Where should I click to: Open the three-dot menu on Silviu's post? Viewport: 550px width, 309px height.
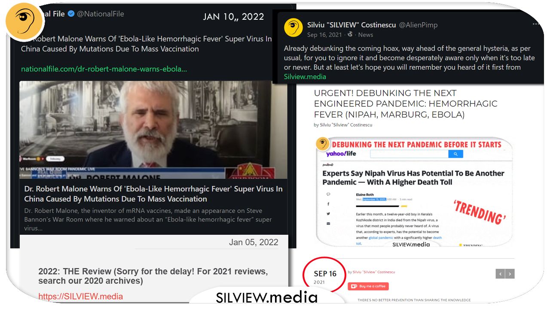(x=536, y=24)
